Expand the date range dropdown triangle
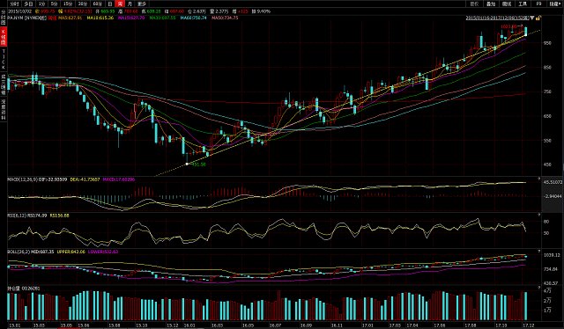564x329 pixels. (x=532, y=18)
